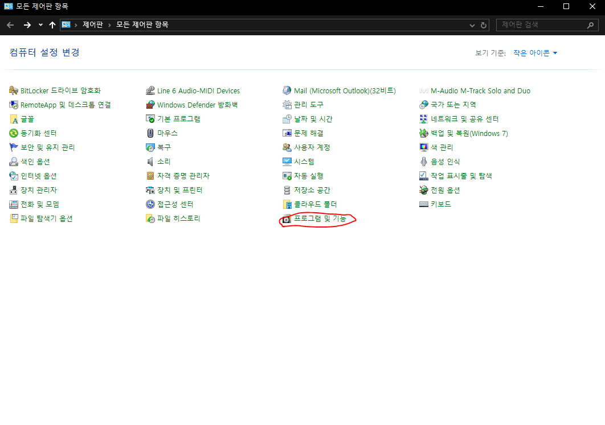Click 제어판 in the address breadcrumb
This screenshot has width=605, height=425.
pyautogui.click(x=92, y=25)
